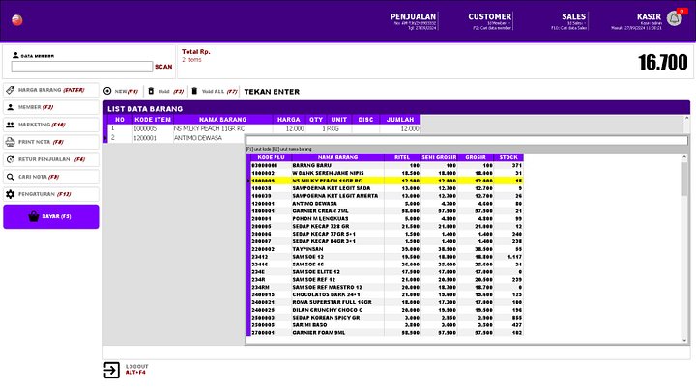This screenshot has height=391, width=696.
Task: Click the red logo icon in header
Action: pos(17,20)
